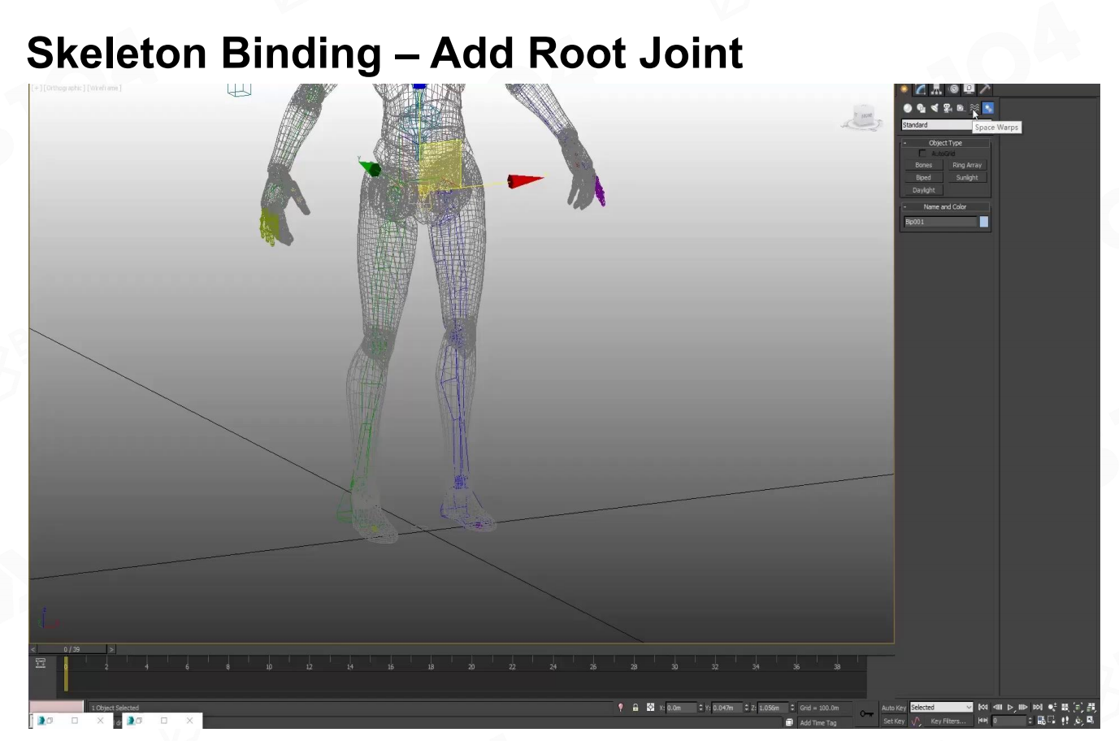This screenshot has width=1119, height=741.
Task: Toggle the selection lock padlock icon
Action: [635, 708]
